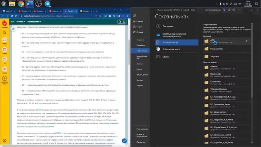
Task: Open the Загрузки folder
Action: coord(227,56)
